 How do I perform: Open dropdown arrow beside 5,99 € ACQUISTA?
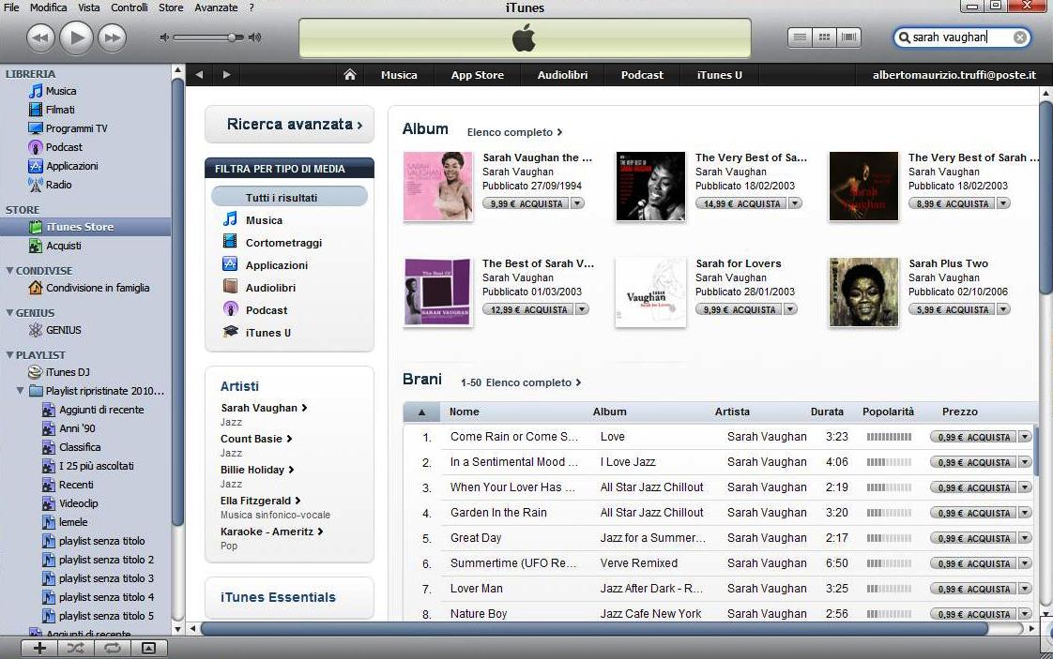click(1002, 309)
